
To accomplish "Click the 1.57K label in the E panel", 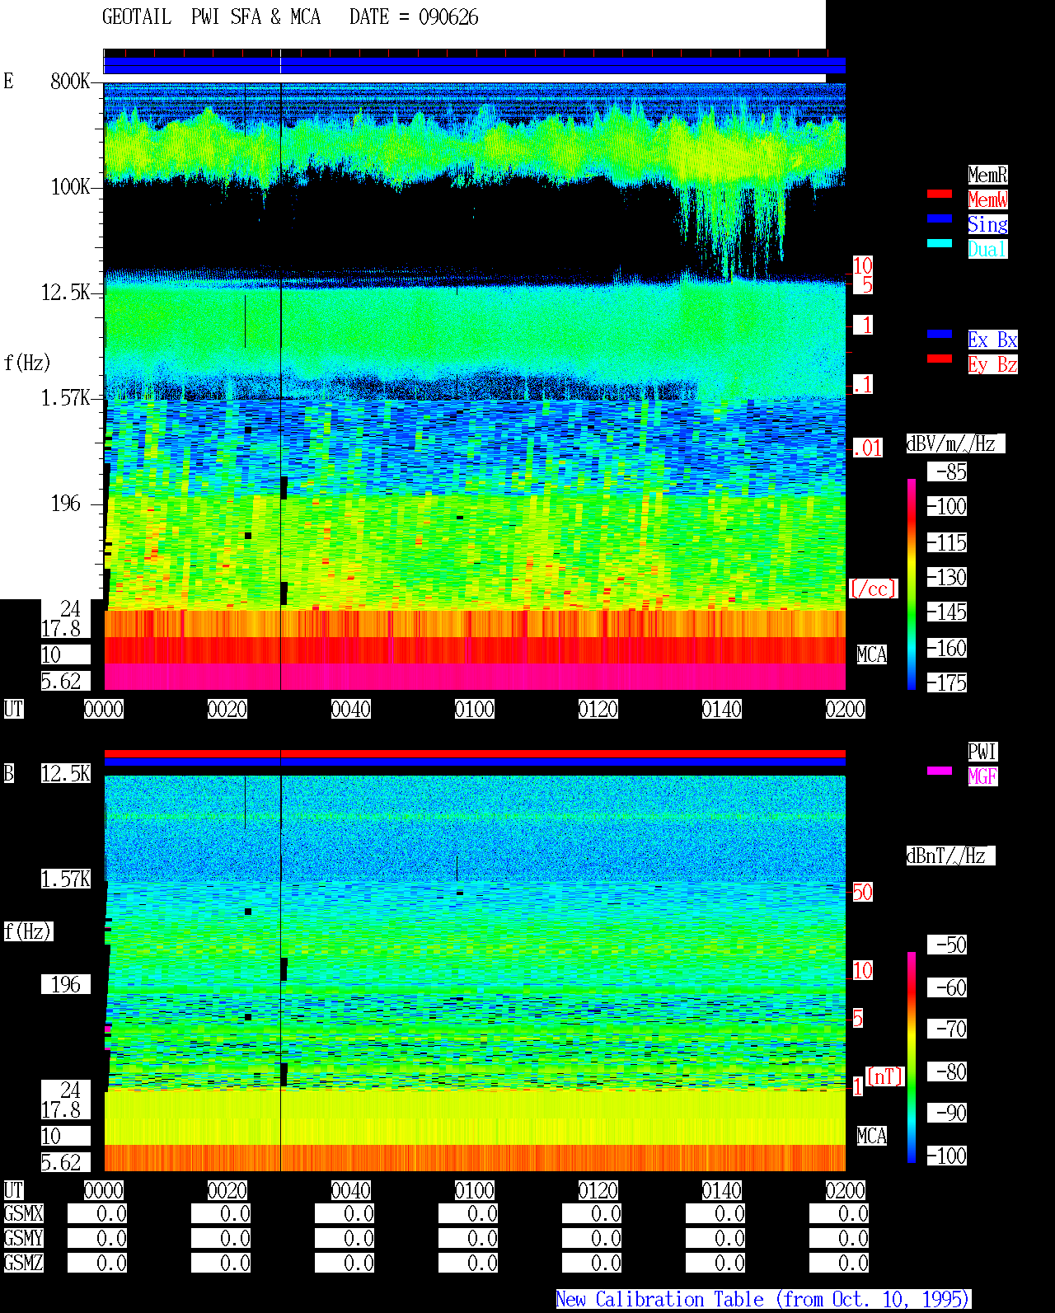I will (x=65, y=398).
